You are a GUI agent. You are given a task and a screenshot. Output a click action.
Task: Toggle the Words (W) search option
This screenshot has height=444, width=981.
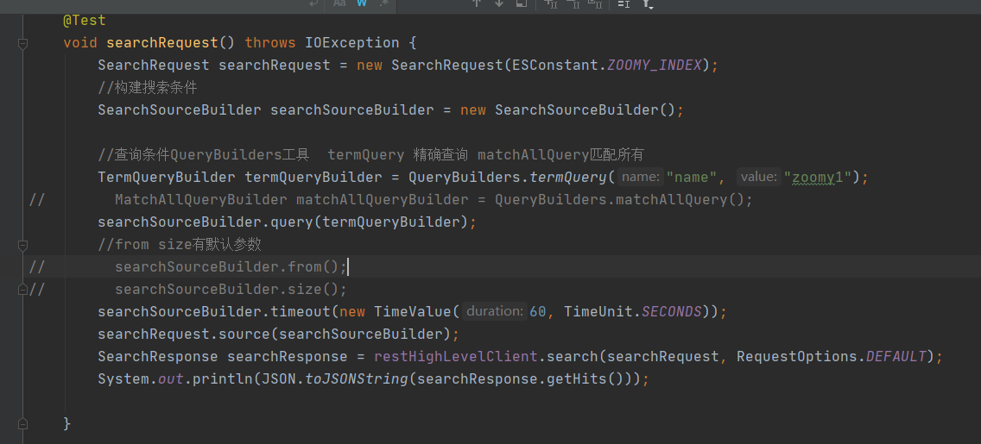coord(362,3)
